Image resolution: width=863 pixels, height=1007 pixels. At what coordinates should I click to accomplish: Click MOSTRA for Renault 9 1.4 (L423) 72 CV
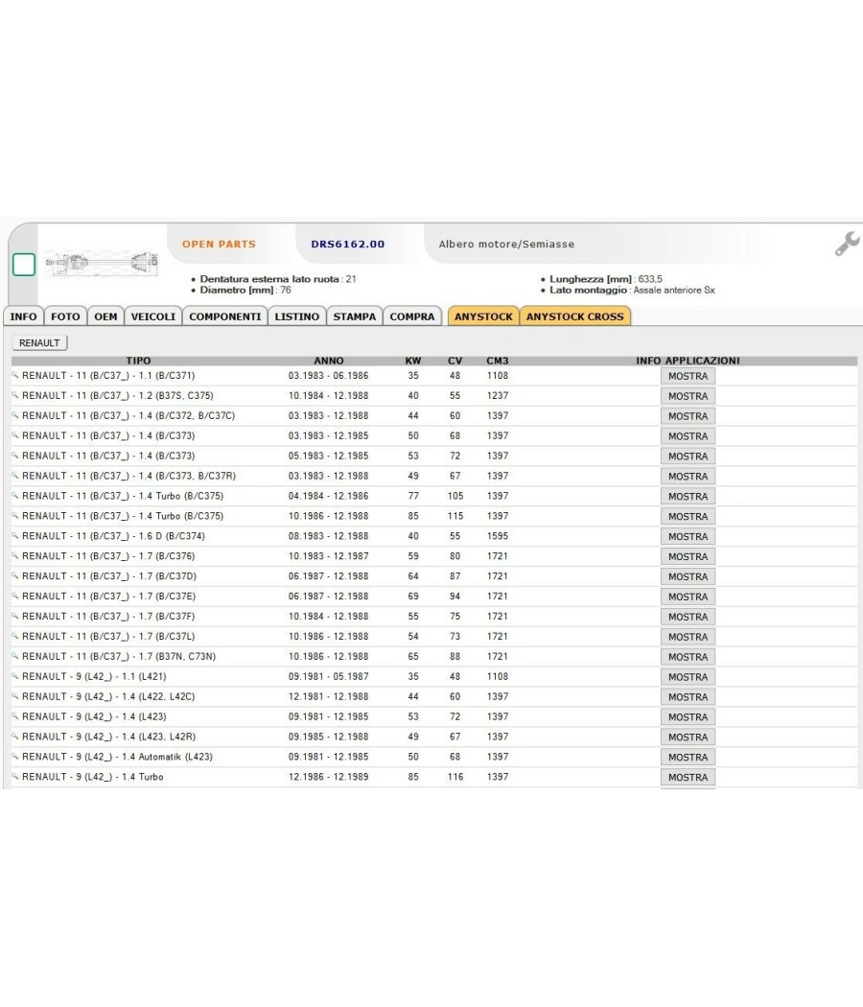[x=688, y=717]
